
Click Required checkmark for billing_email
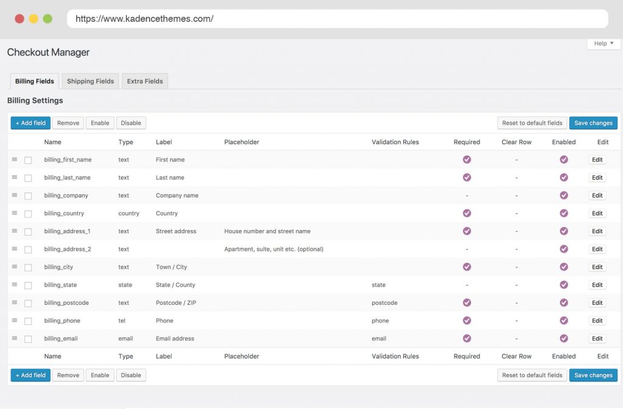tap(467, 338)
